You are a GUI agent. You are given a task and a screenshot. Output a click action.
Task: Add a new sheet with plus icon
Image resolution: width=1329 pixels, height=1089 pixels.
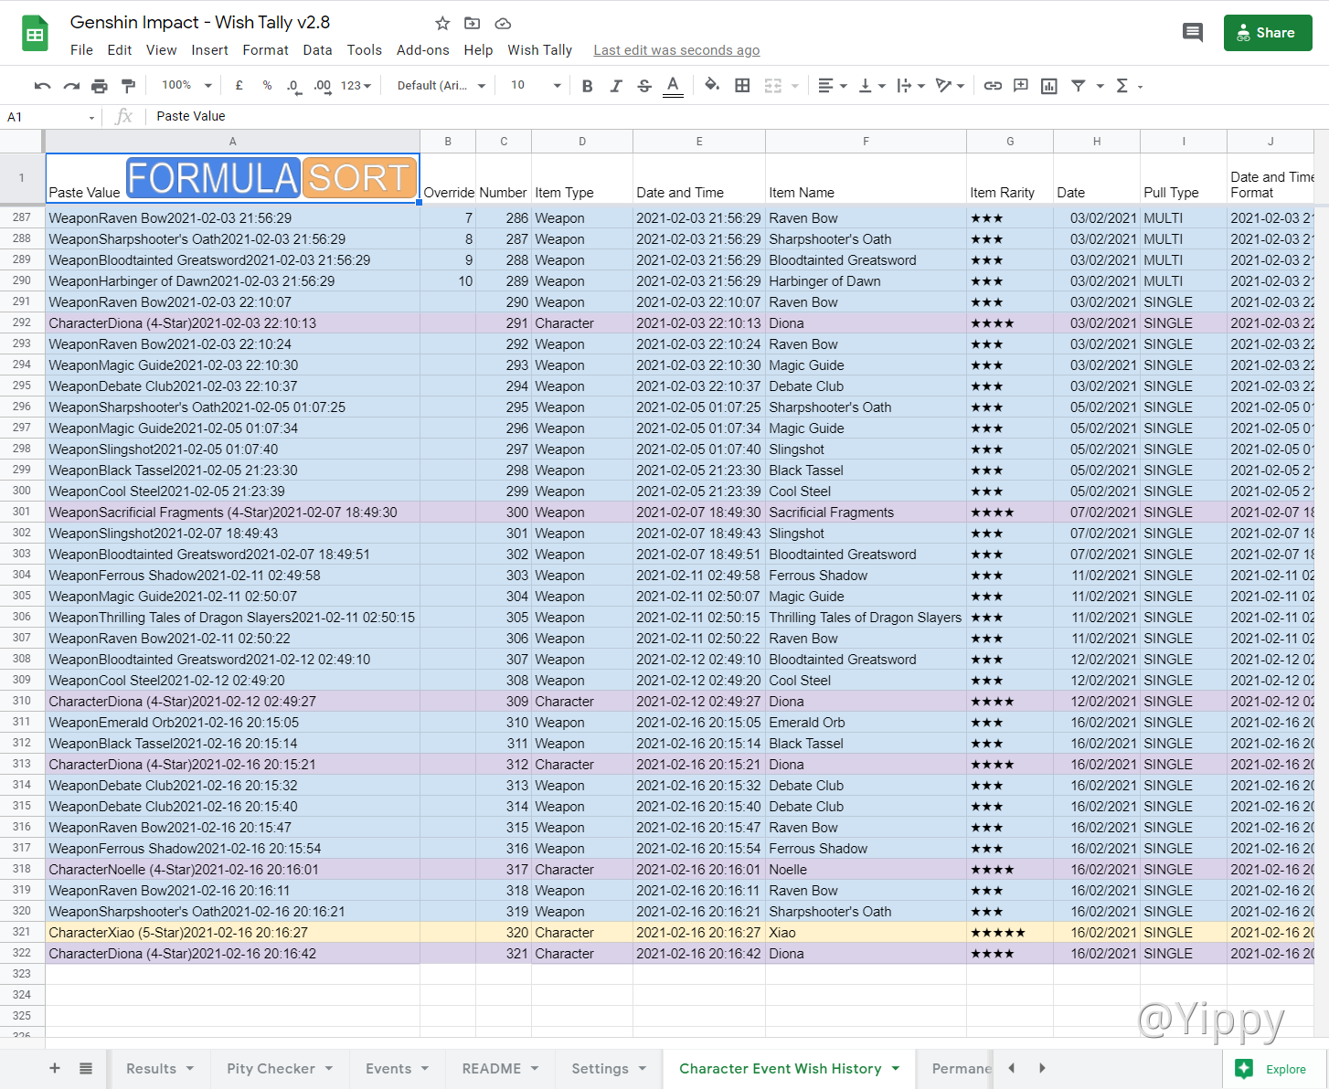click(55, 1068)
